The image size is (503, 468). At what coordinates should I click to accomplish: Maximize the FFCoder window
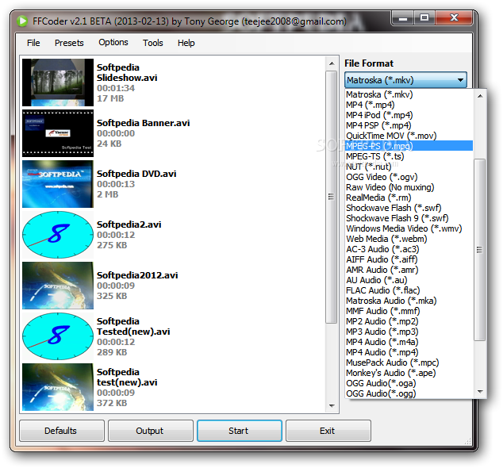point(424,18)
